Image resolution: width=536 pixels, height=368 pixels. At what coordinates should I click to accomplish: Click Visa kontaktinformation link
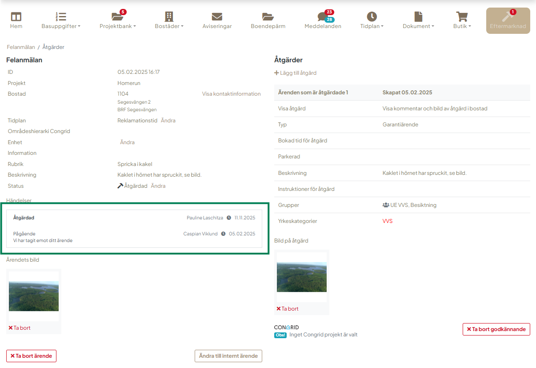click(x=231, y=94)
